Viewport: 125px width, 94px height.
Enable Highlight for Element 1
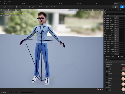click(107, 73)
